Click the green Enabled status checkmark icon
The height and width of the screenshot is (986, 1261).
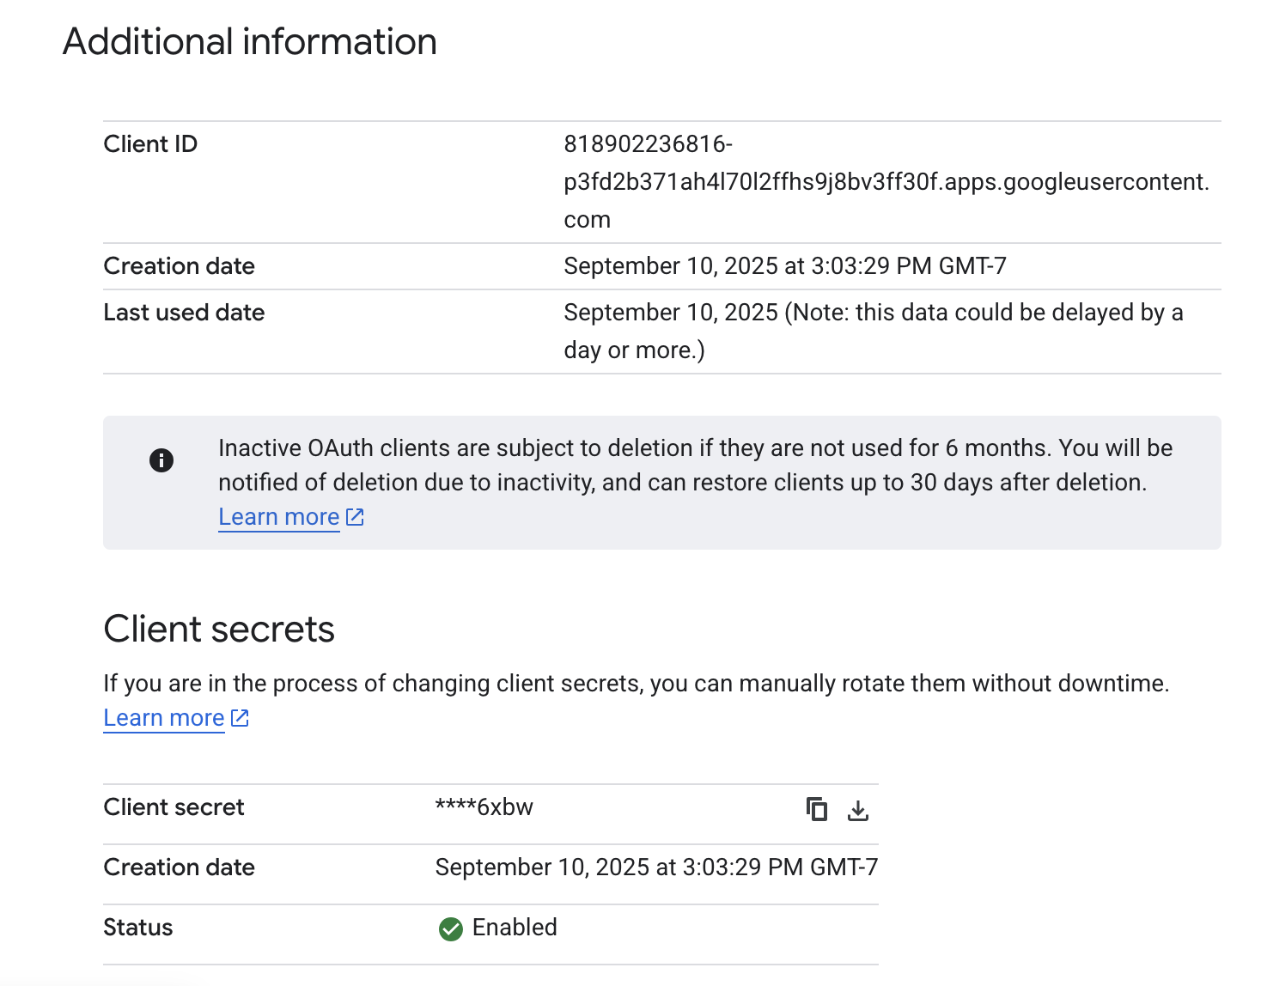coord(450,928)
